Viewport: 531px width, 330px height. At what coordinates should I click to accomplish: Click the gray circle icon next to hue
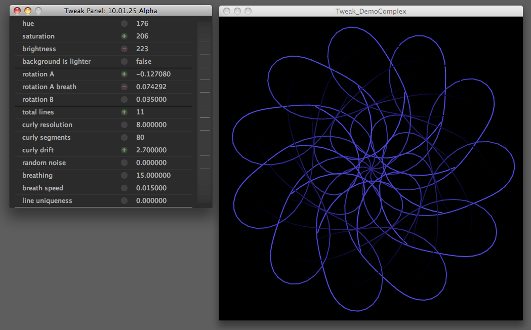coord(124,24)
